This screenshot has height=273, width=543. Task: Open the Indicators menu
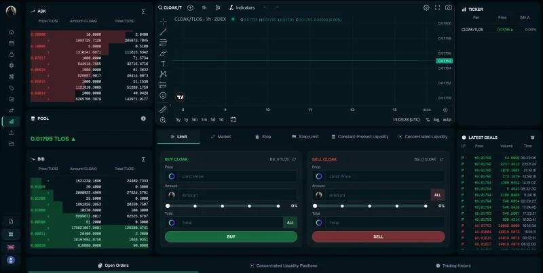coord(242,7)
